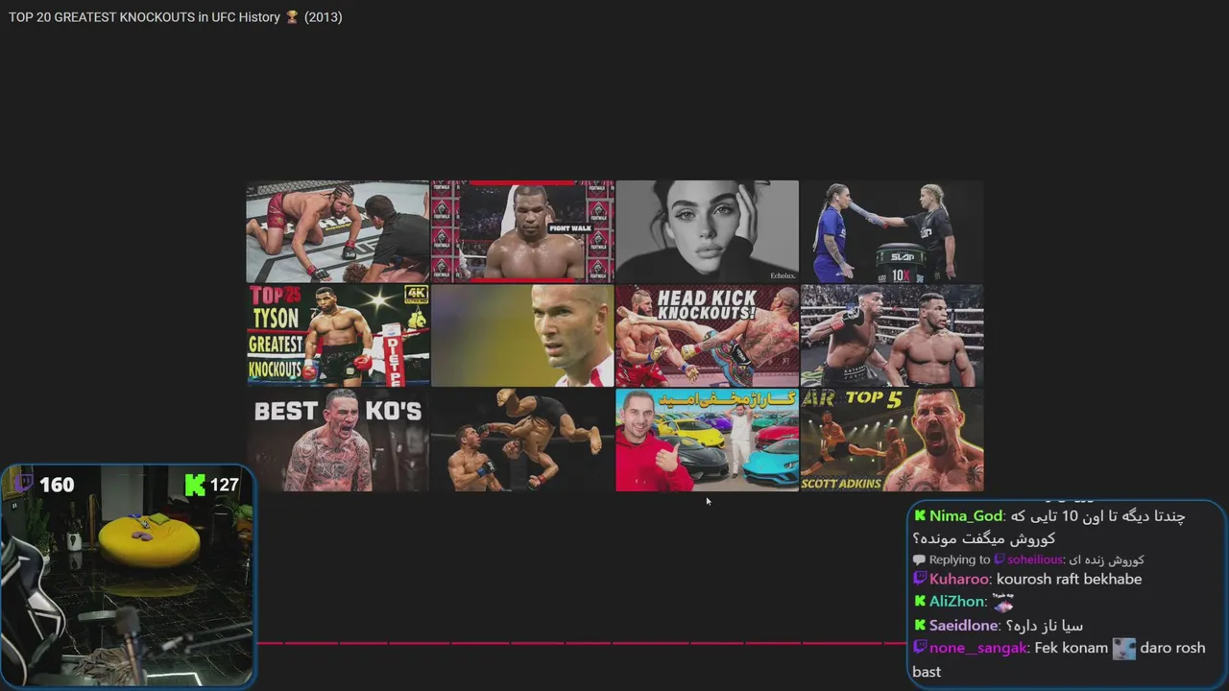Click the Kick viewer count 127
This screenshot has height=691, width=1229.
pyautogui.click(x=224, y=485)
